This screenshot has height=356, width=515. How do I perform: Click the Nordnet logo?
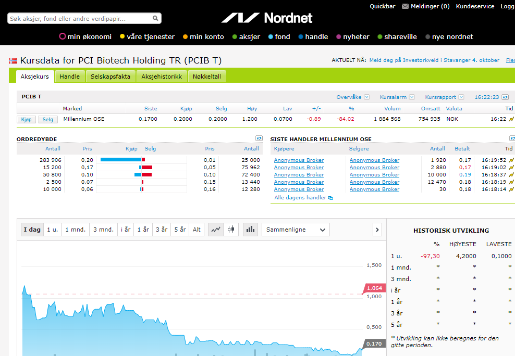[x=267, y=18]
